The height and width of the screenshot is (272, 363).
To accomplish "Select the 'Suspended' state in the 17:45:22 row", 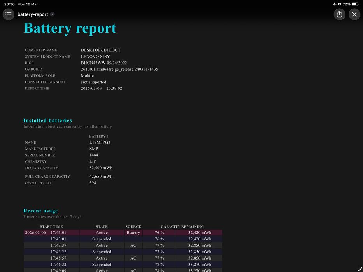I will [x=102, y=252].
